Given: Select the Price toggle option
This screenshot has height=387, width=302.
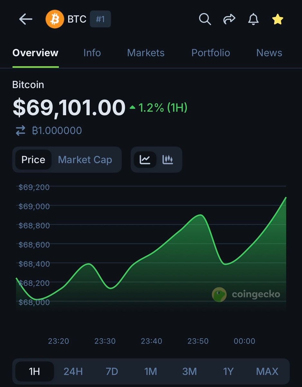Looking at the screenshot, I should tap(33, 160).
